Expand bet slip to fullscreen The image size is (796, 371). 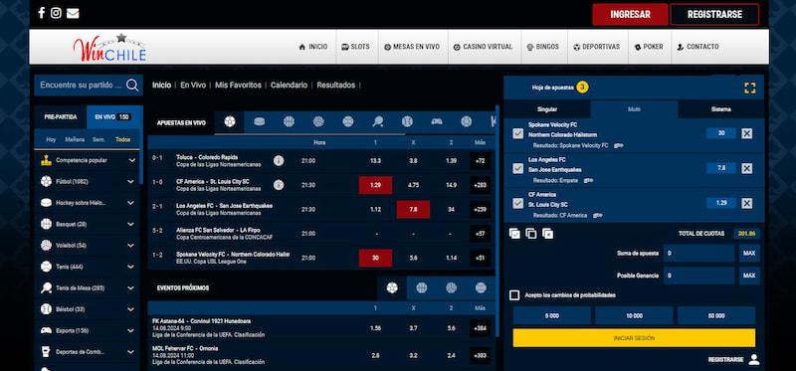tap(750, 88)
